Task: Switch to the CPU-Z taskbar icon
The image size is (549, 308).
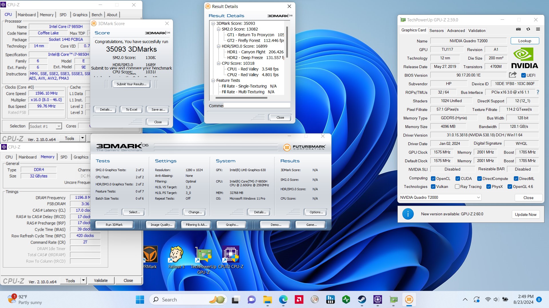Action: (377, 299)
